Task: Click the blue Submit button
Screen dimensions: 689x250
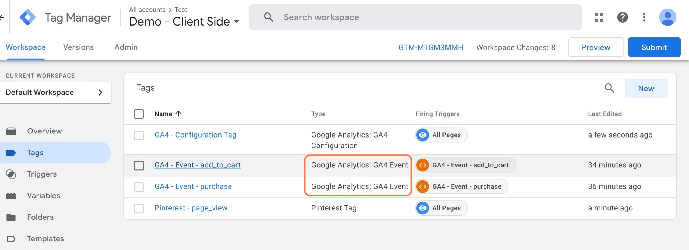Action: (654, 47)
